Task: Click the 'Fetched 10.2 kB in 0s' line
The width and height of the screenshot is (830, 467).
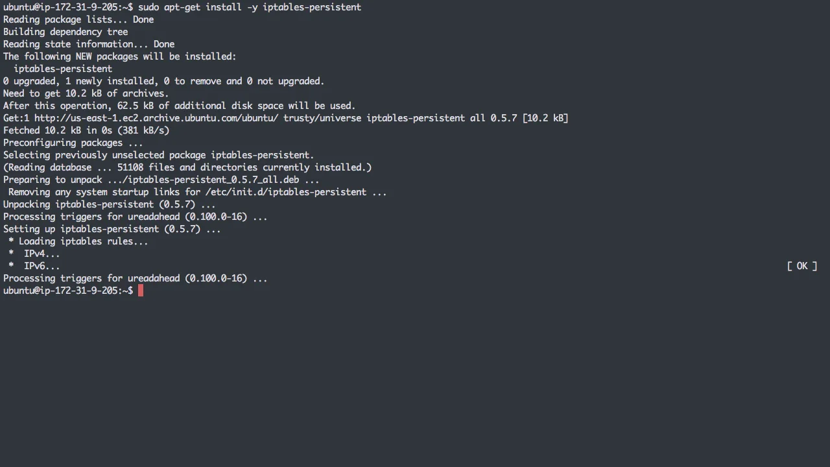Action: tap(86, 130)
